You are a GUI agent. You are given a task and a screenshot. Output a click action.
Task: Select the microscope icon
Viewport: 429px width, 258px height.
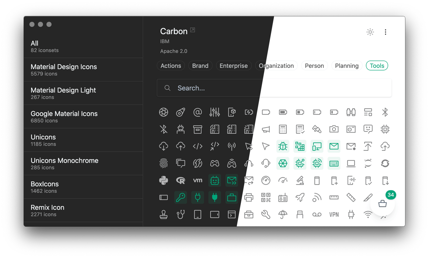[300, 180]
